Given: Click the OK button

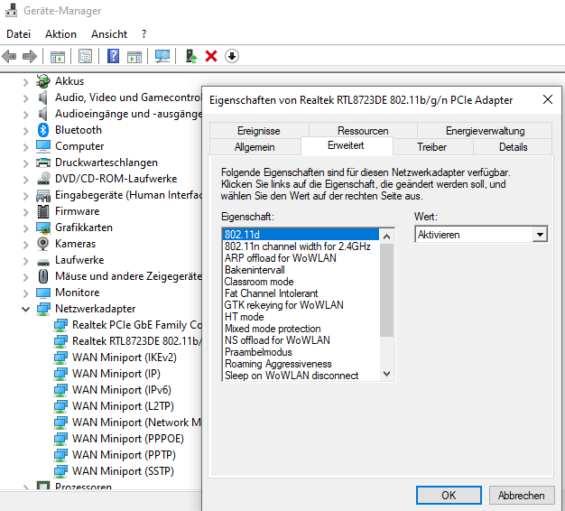Looking at the screenshot, I should coord(449,496).
